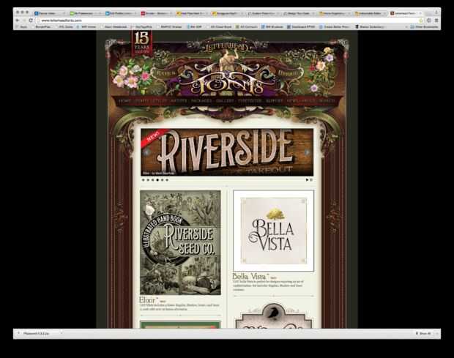Expand the downloaded file options arrow
This screenshot has width=454, height=358.
click(62, 334)
